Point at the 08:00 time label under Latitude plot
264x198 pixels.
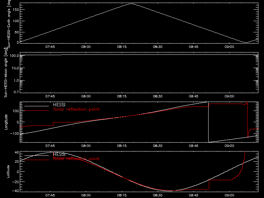click(86, 195)
